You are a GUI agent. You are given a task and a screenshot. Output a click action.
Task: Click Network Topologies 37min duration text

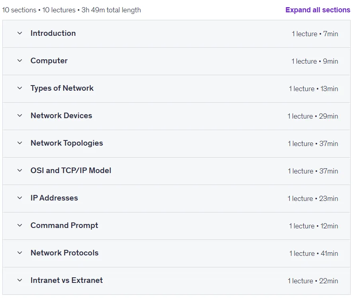pyautogui.click(x=329, y=144)
